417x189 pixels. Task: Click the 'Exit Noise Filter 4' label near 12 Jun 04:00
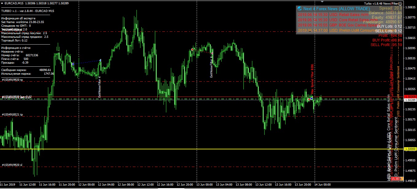(99, 87)
